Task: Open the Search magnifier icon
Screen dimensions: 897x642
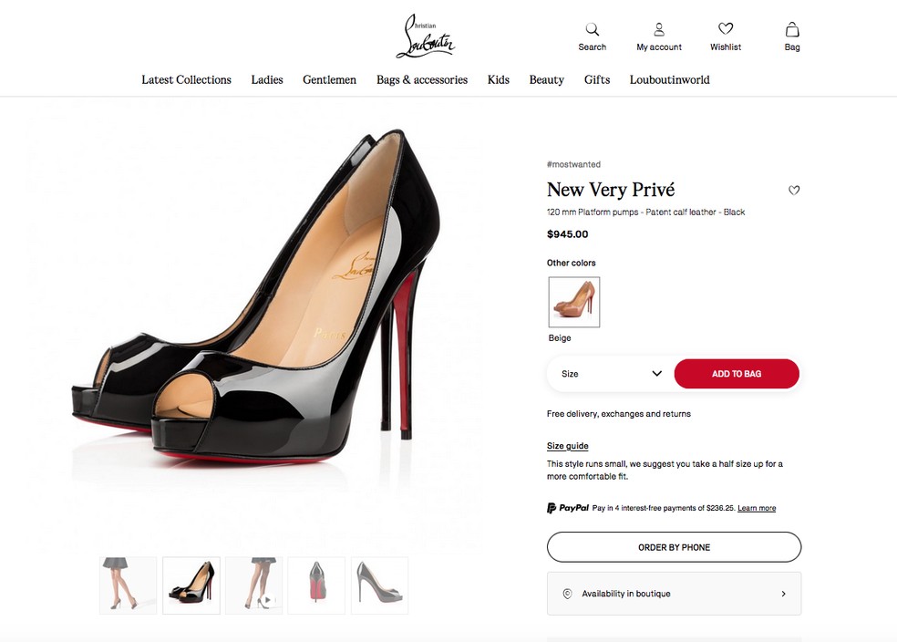Action: tap(593, 29)
